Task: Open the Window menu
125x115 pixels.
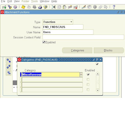Action: [x=45, y=1]
